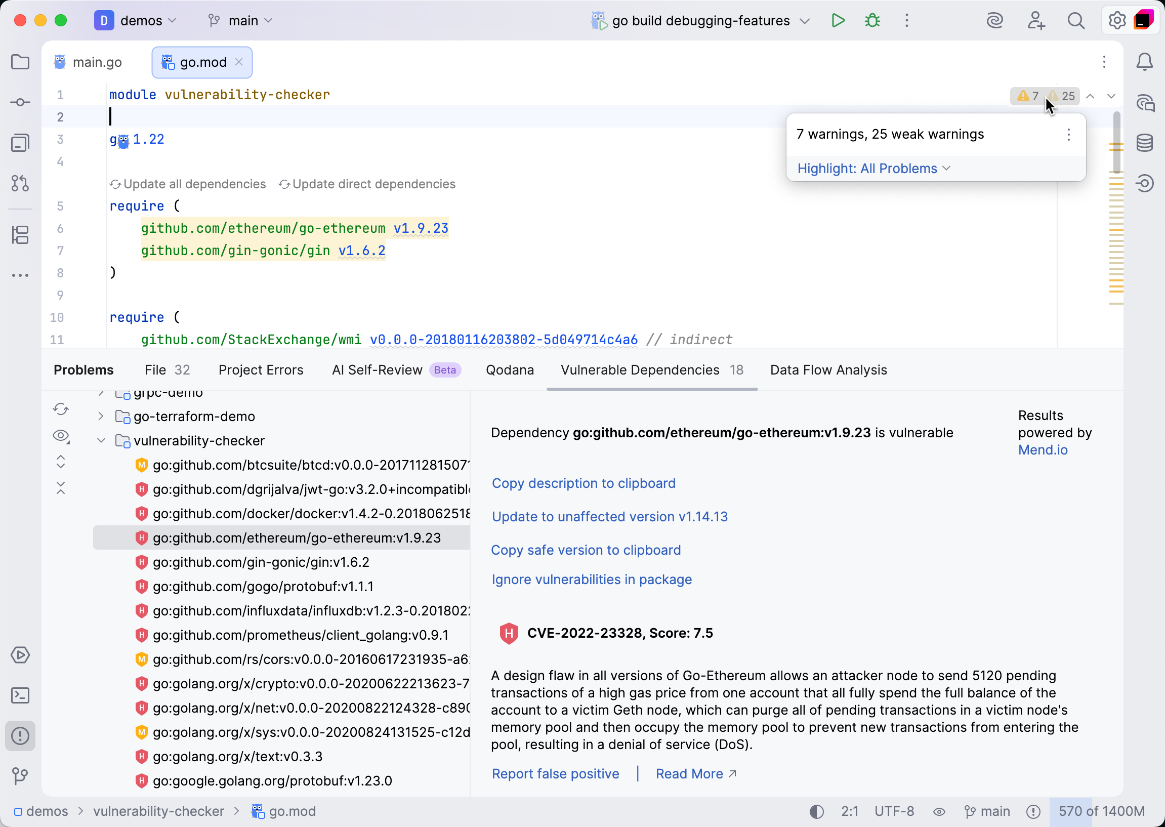Image resolution: width=1165 pixels, height=827 pixels.
Task: Switch to the main.go editor tab
Action: 97,62
